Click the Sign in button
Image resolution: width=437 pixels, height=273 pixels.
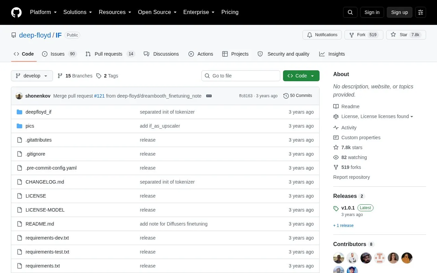pyautogui.click(x=372, y=12)
